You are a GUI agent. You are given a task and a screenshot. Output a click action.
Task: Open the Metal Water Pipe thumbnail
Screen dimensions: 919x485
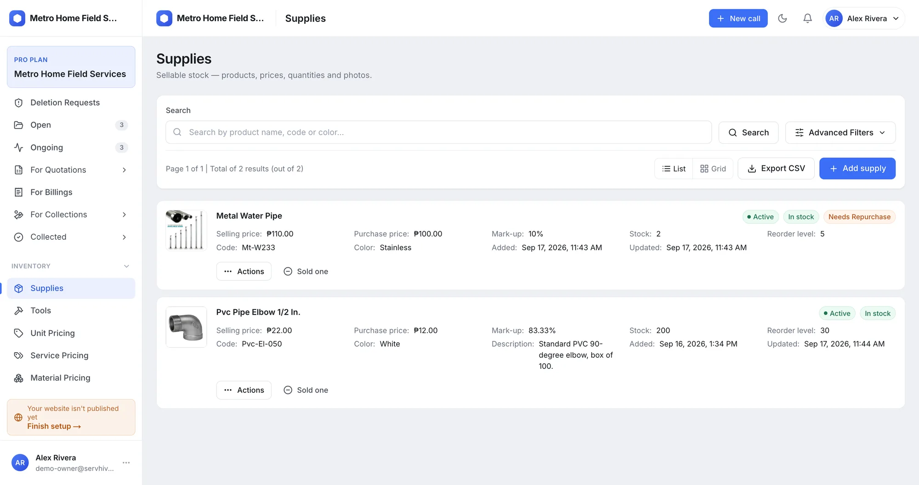point(186,230)
